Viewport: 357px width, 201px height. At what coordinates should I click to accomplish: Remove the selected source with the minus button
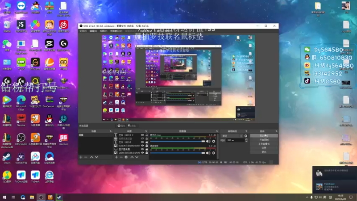coord(121,157)
